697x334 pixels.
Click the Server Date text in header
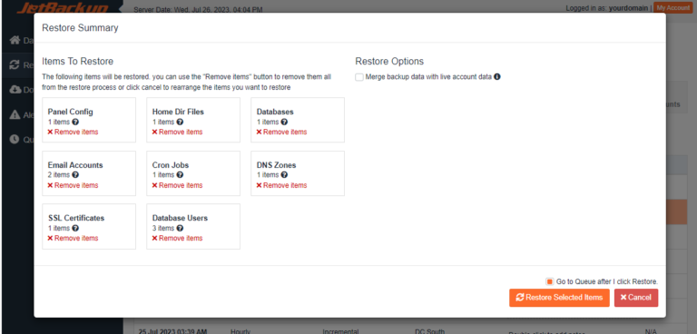pyautogui.click(x=198, y=9)
